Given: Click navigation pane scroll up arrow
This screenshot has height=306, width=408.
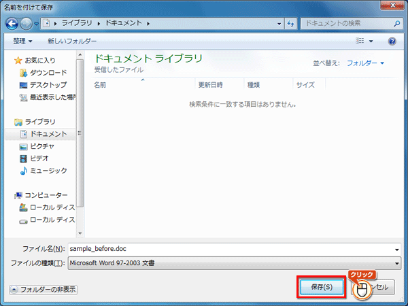Looking at the screenshot, I should [80, 54].
